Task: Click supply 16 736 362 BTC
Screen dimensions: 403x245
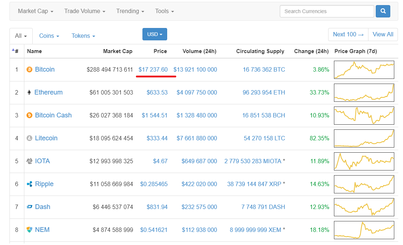Action: pyautogui.click(x=264, y=70)
